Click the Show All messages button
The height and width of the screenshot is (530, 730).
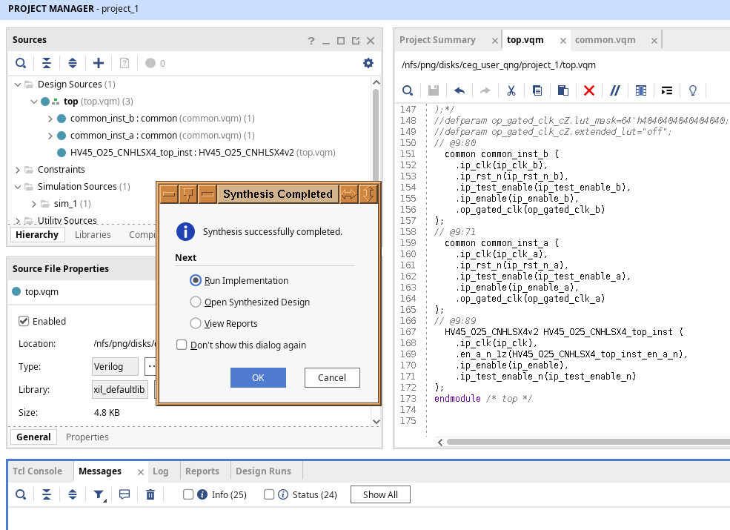(380, 494)
